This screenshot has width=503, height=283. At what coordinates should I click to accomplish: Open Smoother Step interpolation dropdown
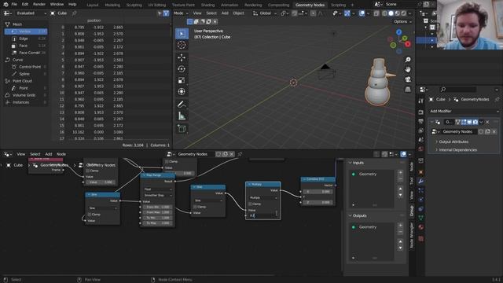[x=157, y=195]
